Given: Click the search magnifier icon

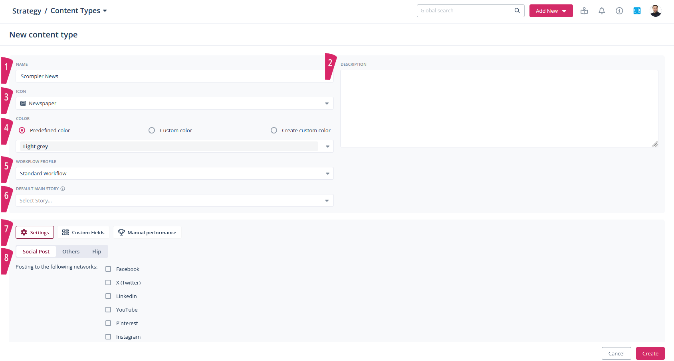Looking at the screenshot, I should coord(517,11).
